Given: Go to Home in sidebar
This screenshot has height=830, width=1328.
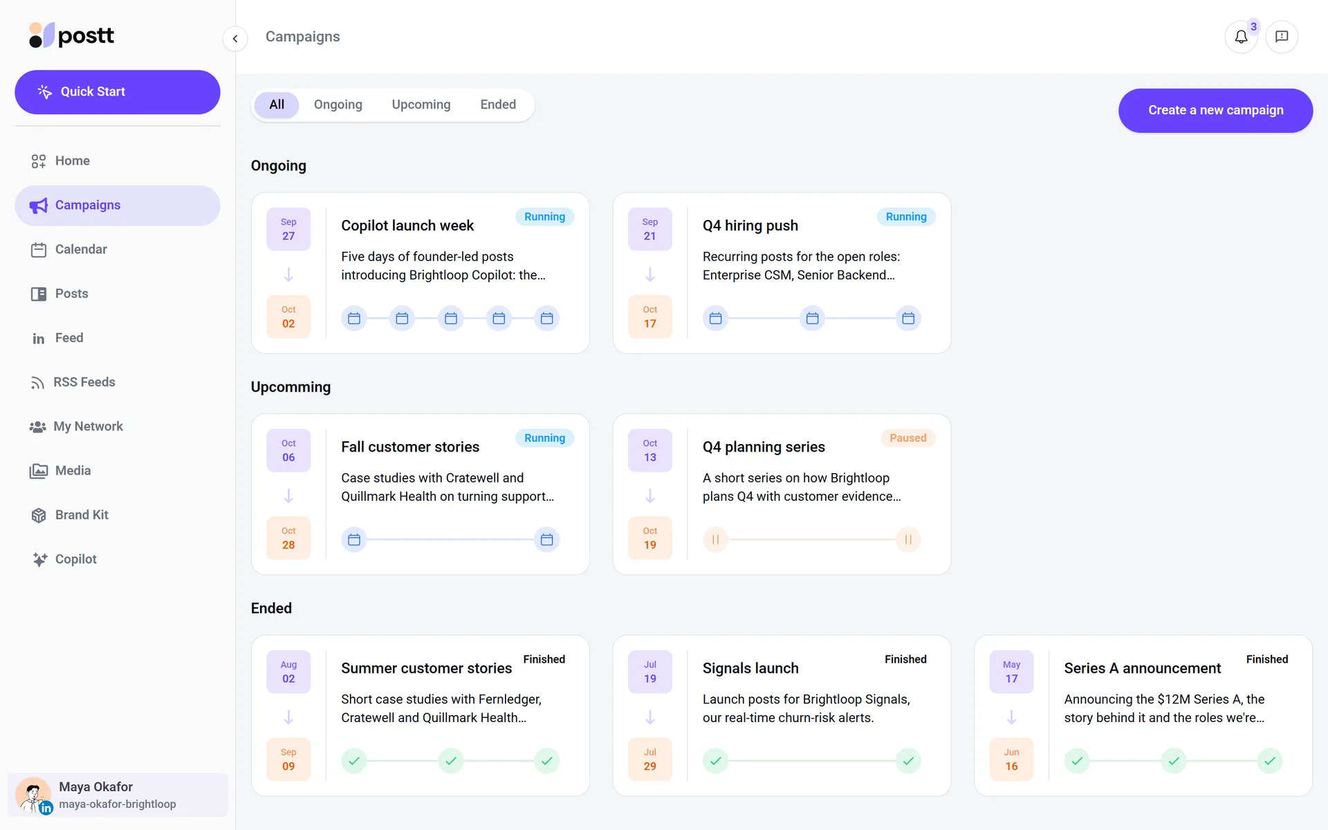Looking at the screenshot, I should point(118,161).
